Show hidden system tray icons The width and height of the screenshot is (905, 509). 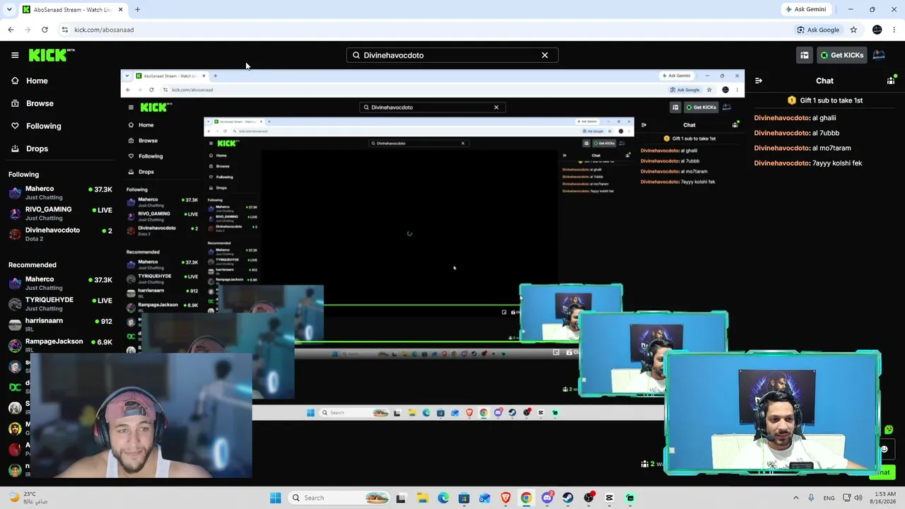pyautogui.click(x=795, y=498)
